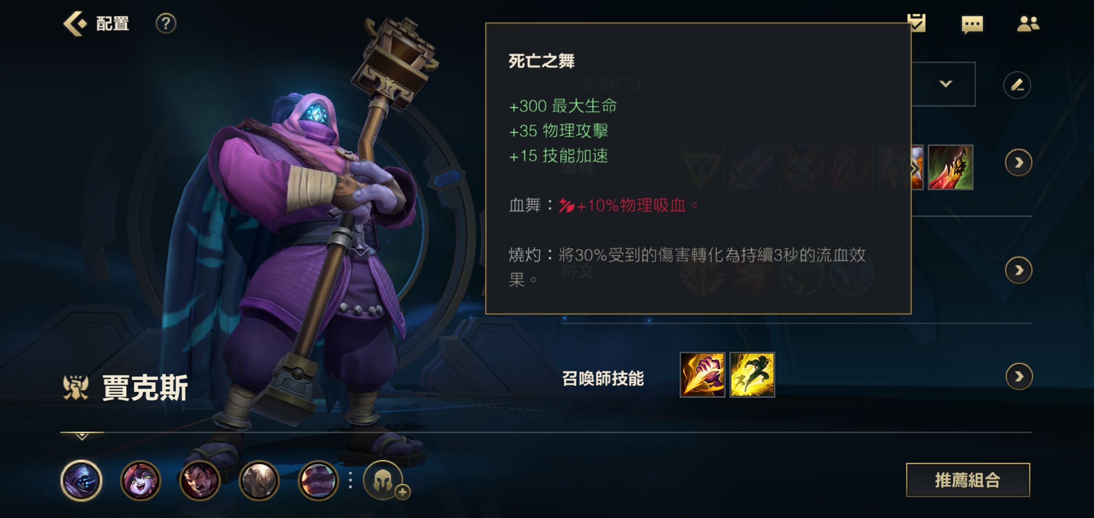1094x518 pixels.
Task: Open the more options dots beside champions
Action: (x=351, y=480)
